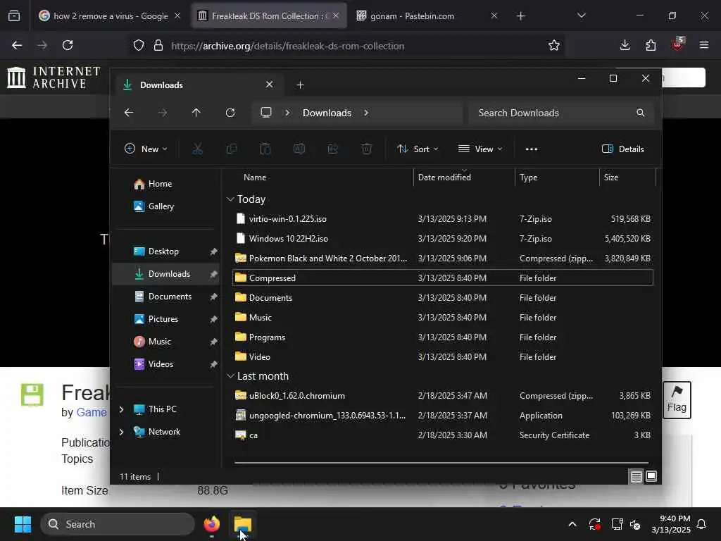721x541 pixels.
Task: Open the Firefox hamburger menu
Action: click(704, 45)
